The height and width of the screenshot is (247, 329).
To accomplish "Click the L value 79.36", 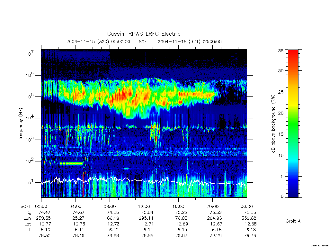I will [250, 236].
